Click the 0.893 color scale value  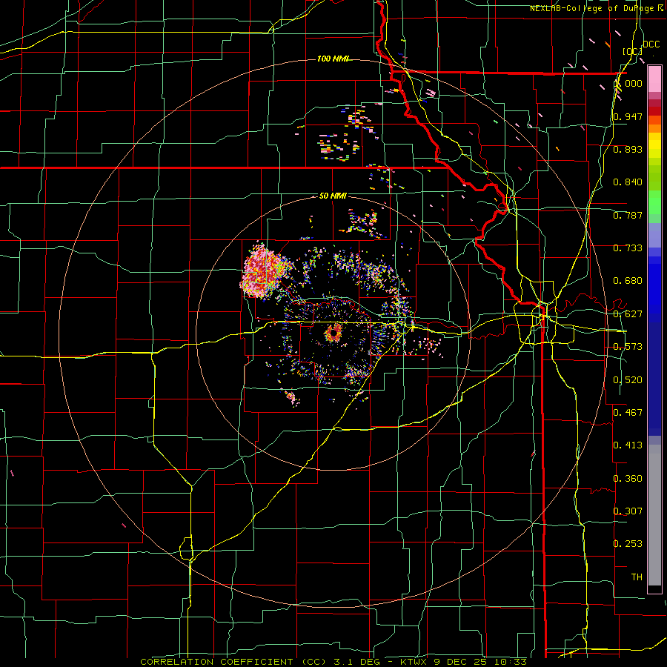click(x=628, y=149)
